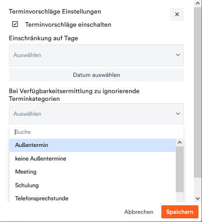This screenshot has height=222, width=202.
Task: Focus the Suche search field
Action: pos(96,132)
